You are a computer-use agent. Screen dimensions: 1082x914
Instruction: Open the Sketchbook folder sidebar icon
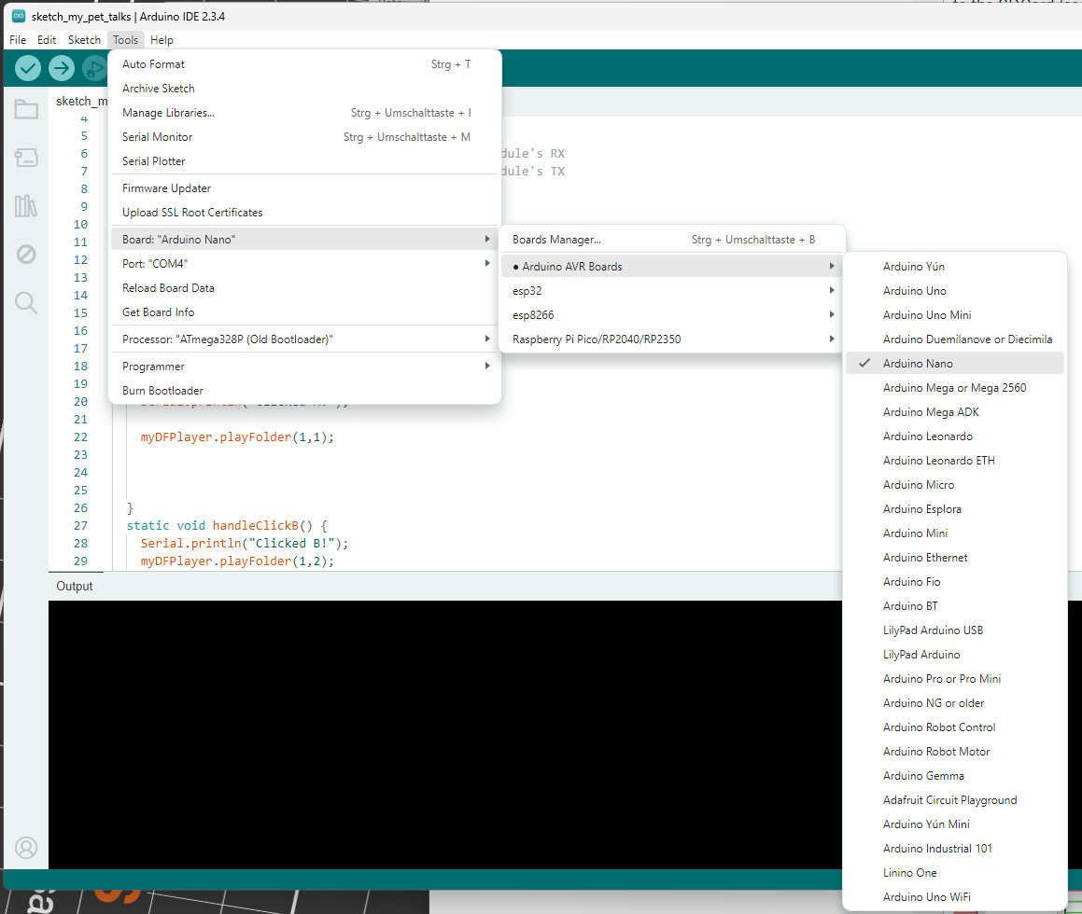tap(26, 110)
